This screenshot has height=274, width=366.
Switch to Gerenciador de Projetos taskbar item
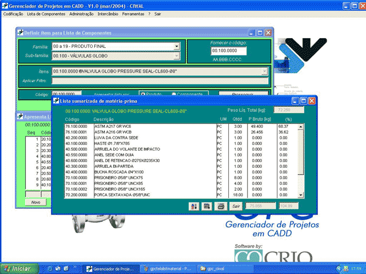[x=110, y=268]
